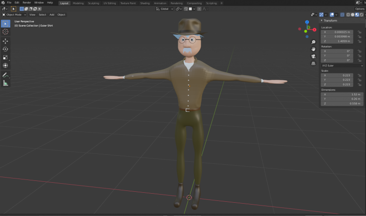The height and width of the screenshot is (216, 366).
Task: Select the Transform tool
Action: pyautogui.click(x=5, y=66)
